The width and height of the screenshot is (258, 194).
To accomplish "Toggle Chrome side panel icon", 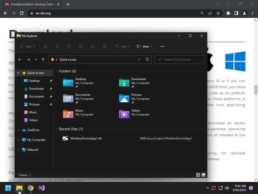I will 236,13.
